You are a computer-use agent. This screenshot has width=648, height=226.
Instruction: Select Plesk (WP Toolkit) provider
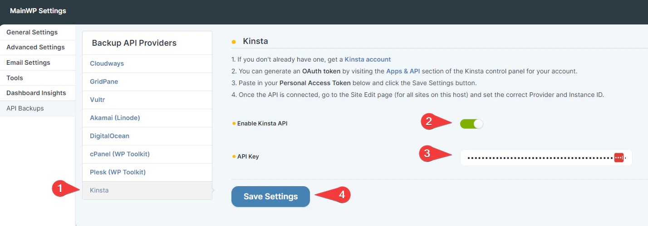click(147, 172)
